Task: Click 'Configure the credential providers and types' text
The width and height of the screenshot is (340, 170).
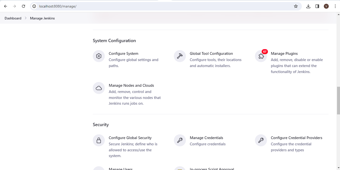Action: coord(291,147)
